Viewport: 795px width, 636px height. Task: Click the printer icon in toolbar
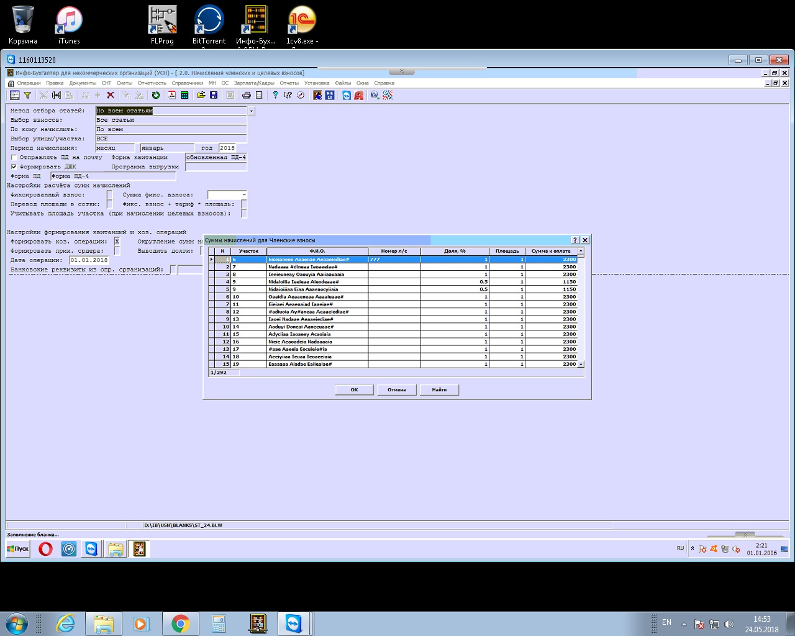pyautogui.click(x=247, y=95)
